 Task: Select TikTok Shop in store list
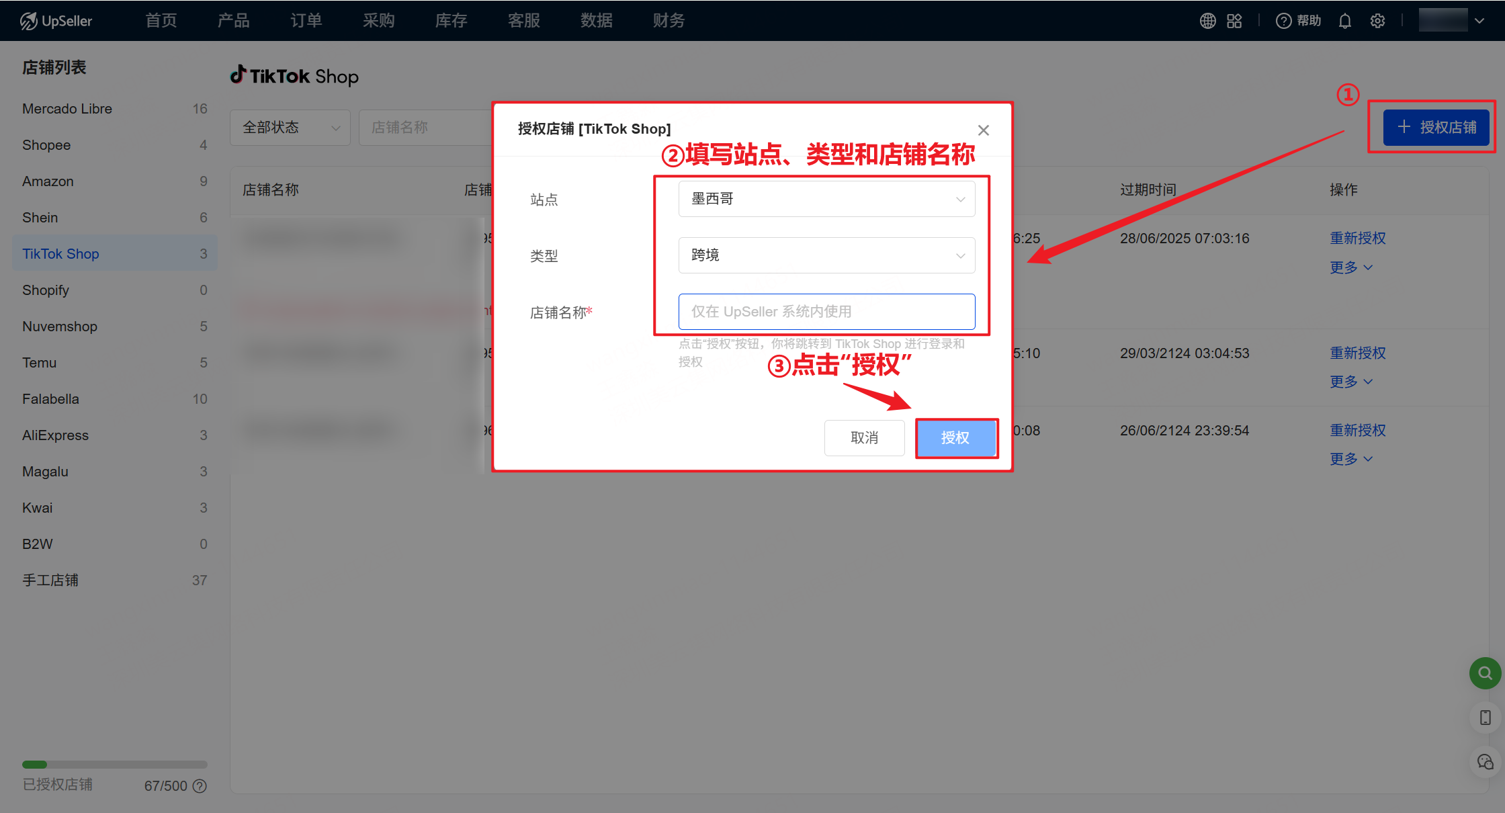pos(115,254)
